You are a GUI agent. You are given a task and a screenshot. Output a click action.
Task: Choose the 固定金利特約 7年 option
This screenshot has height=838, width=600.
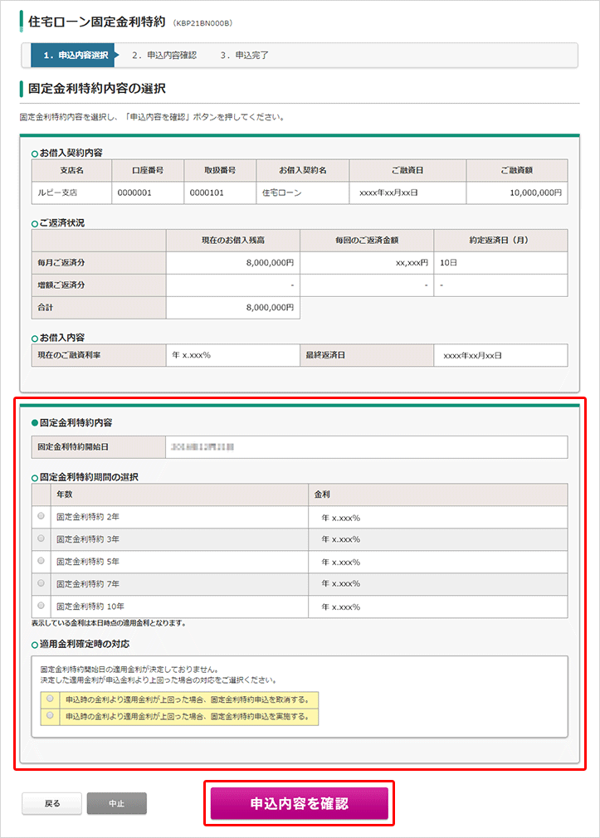41,583
